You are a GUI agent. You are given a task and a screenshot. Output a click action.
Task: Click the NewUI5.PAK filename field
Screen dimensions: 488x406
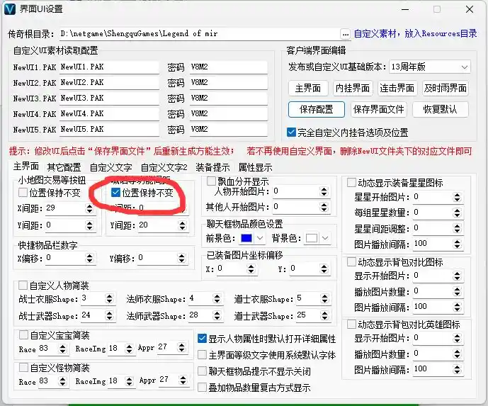(109, 129)
